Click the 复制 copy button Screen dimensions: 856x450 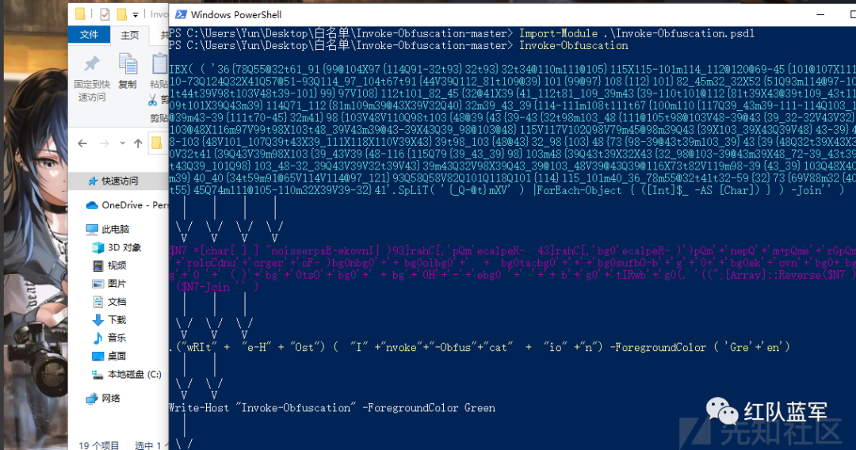pyautogui.click(x=128, y=71)
